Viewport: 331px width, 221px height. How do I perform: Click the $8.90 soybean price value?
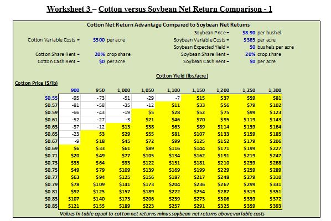click(249, 33)
